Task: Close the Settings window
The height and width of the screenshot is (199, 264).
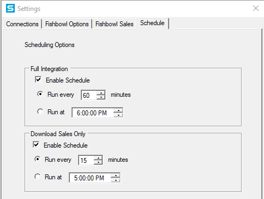Action: pyautogui.click(x=256, y=8)
